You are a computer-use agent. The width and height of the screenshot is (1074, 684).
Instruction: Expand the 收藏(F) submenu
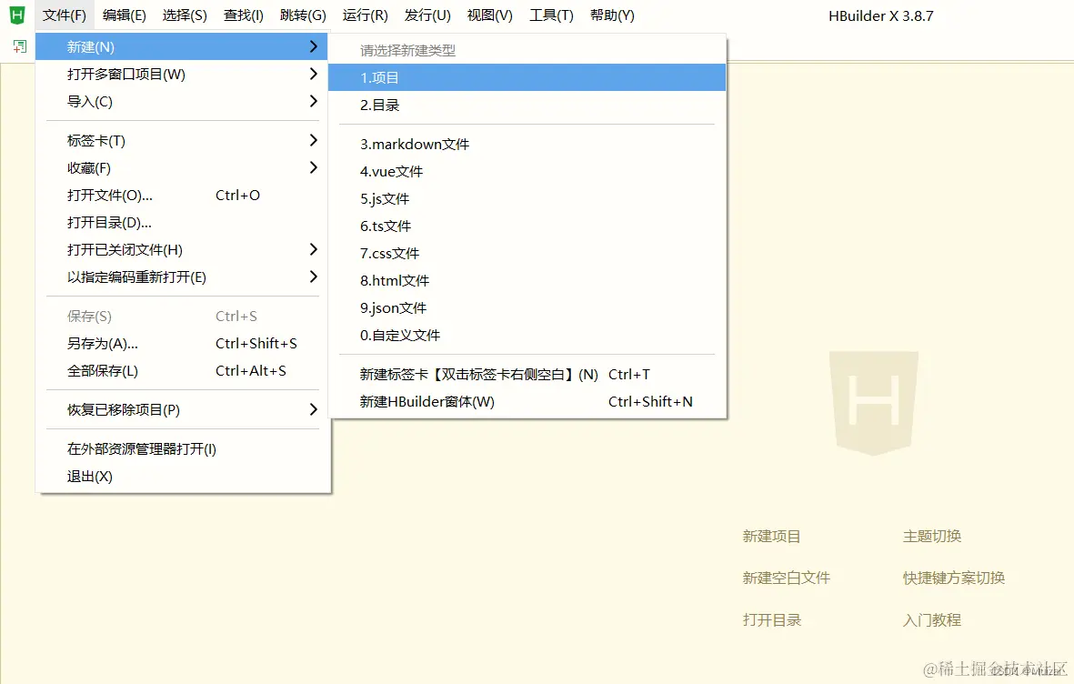182,168
